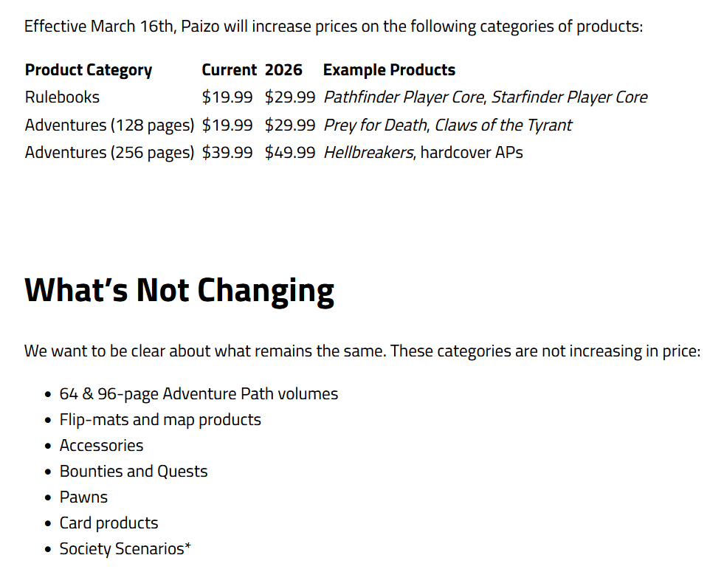The image size is (724, 586).
Task: Click "64 & 96-page Adventure Path volumes" item
Action: coord(199,394)
